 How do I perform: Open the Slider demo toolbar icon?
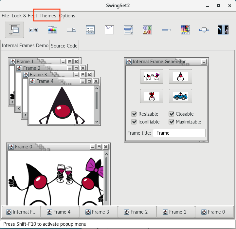click(204, 30)
